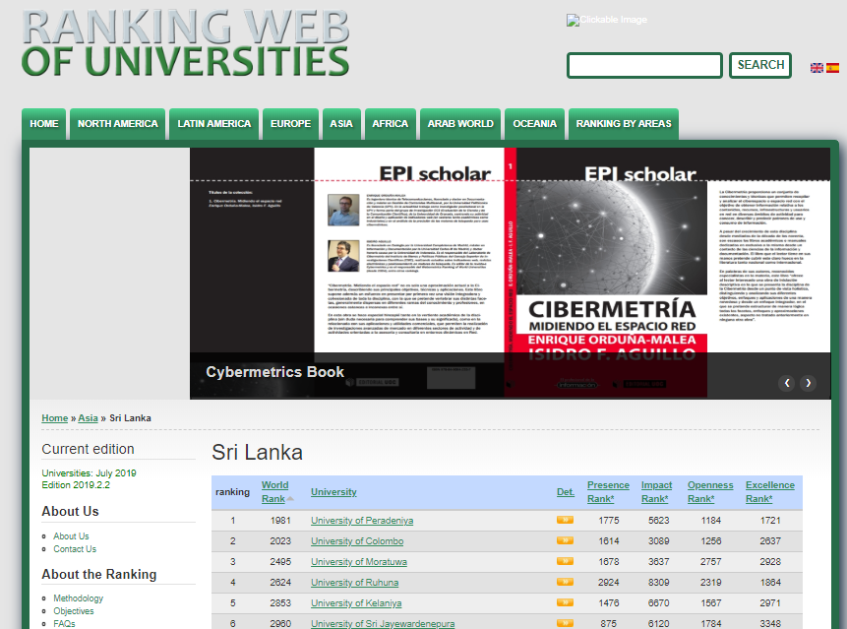This screenshot has height=629, width=847.
Task: Open University of Peradeniya link
Action: pos(362,521)
